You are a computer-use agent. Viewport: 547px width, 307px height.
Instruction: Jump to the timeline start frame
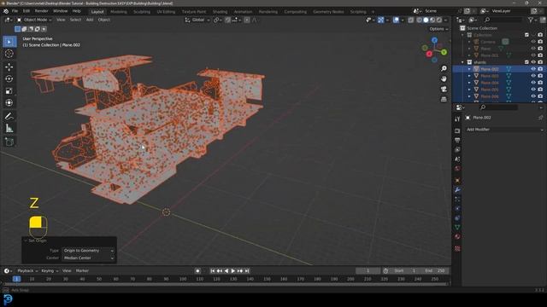pyautogui.click(x=213, y=271)
